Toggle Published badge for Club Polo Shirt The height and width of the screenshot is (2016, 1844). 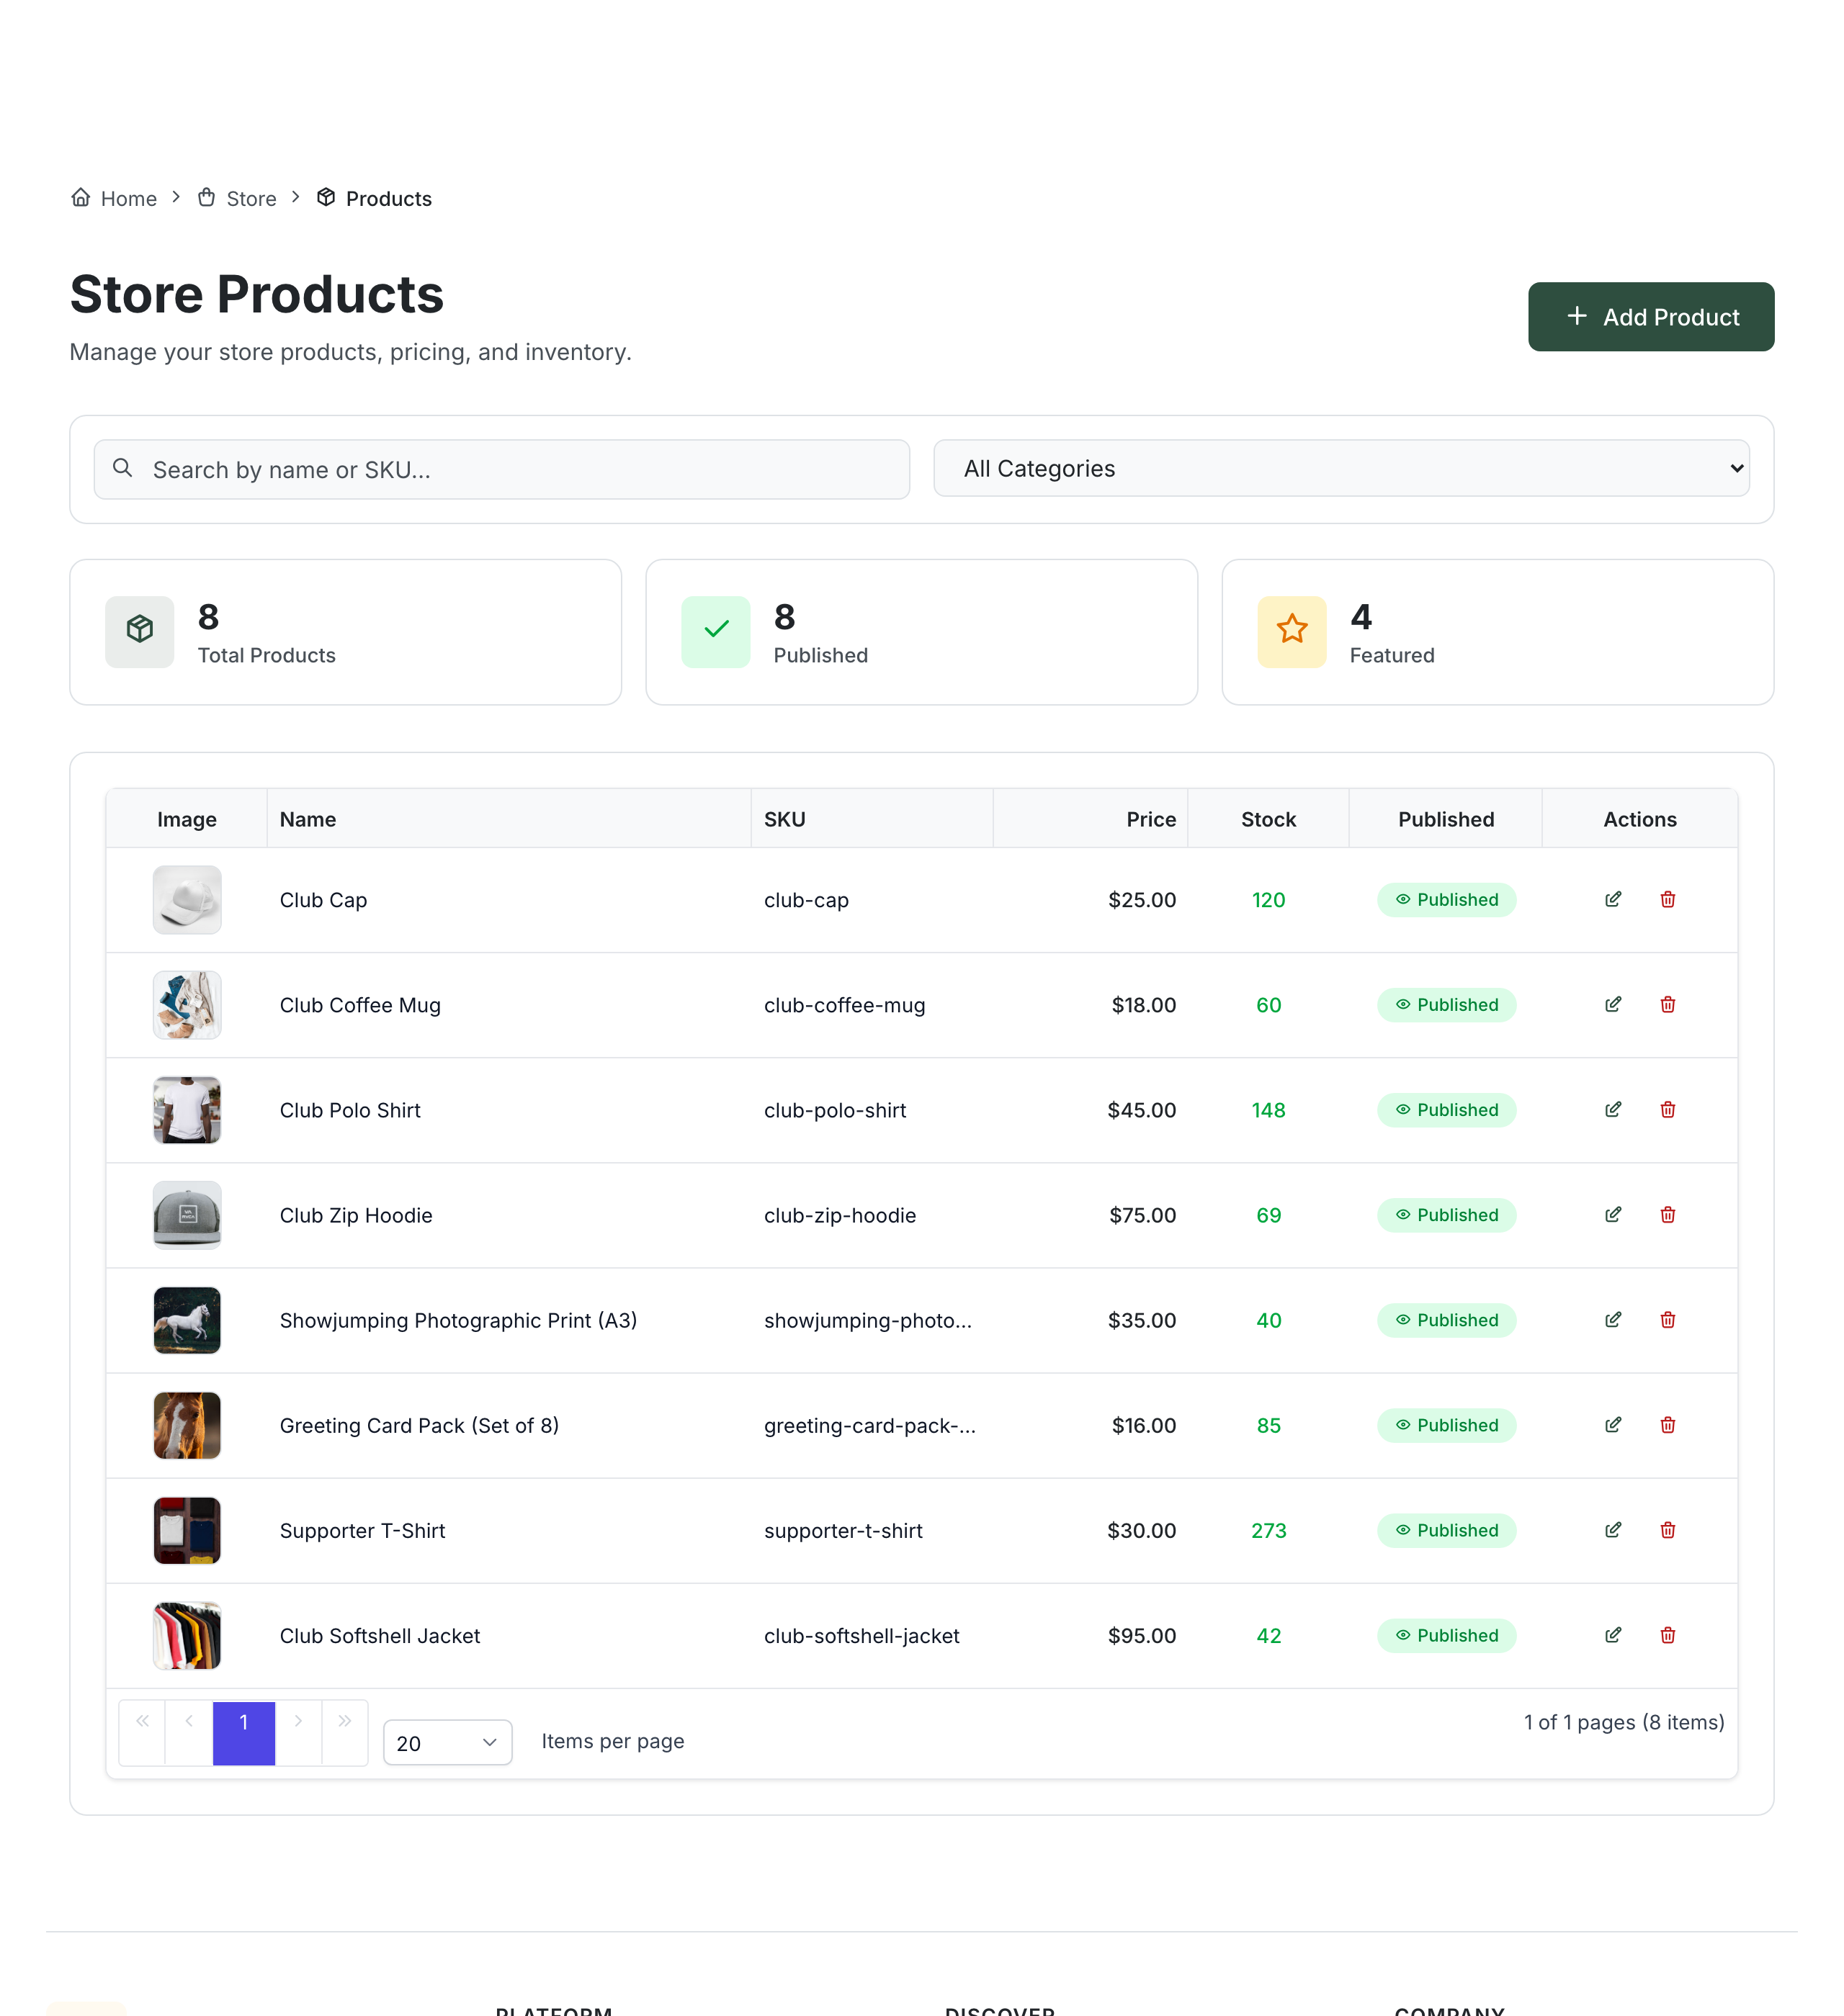pyautogui.click(x=1446, y=1109)
